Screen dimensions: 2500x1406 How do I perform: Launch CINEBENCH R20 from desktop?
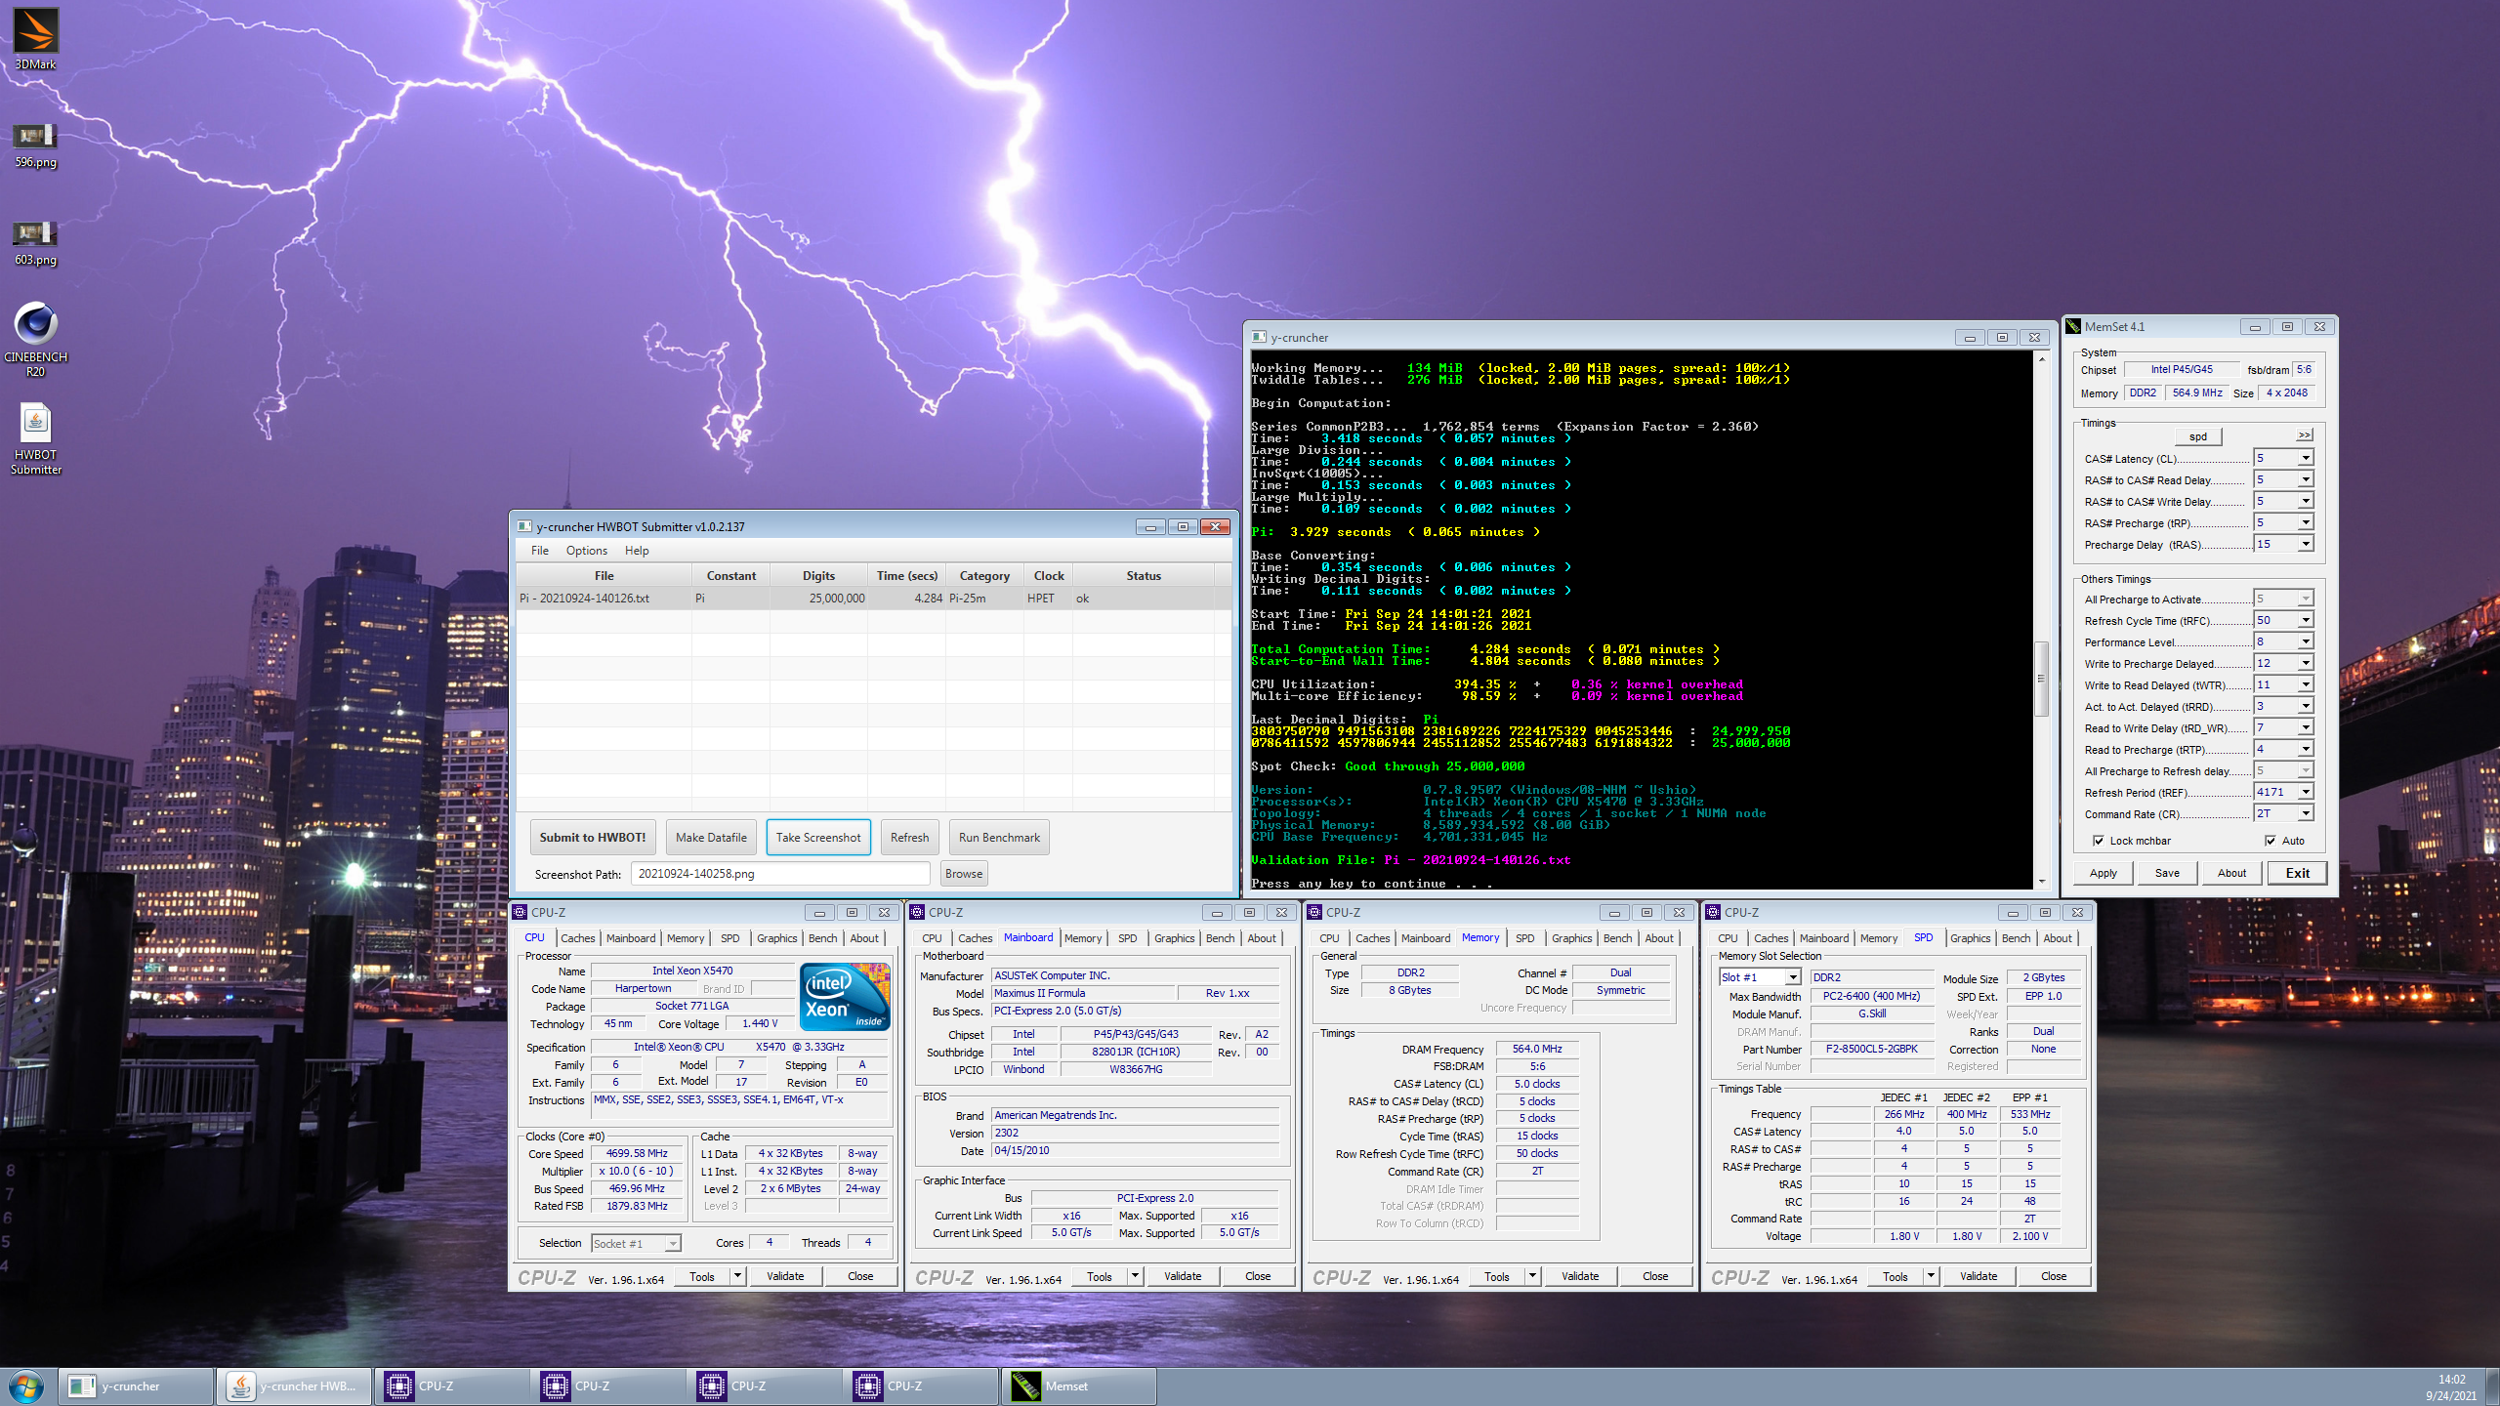(35, 338)
